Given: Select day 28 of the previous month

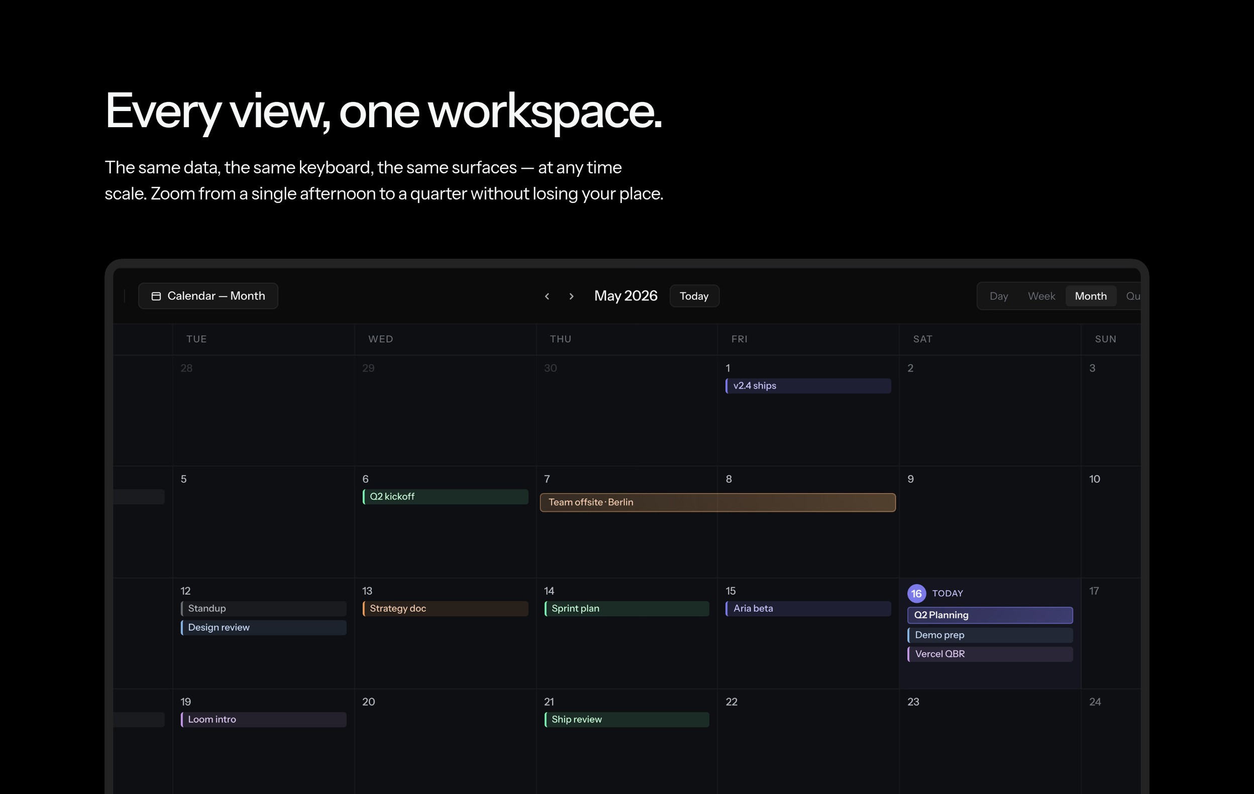Looking at the screenshot, I should [x=186, y=368].
